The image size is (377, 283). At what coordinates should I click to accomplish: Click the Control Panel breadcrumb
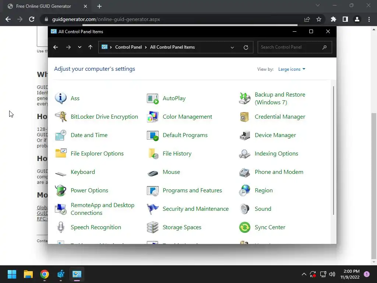pos(128,47)
